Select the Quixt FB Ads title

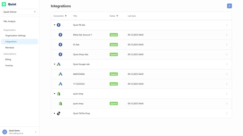pyautogui.click(x=79, y=25)
